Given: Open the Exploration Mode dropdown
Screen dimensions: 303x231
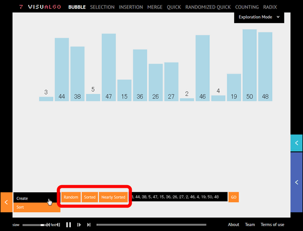Looking at the screenshot, I should [259, 17].
